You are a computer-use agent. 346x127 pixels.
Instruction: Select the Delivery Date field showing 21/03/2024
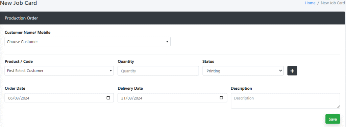tap(172, 98)
